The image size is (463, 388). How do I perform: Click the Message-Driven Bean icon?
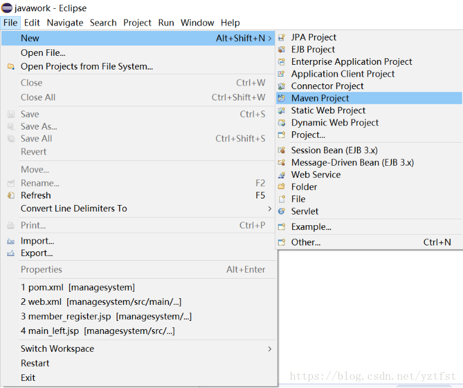pyautogui.click(x=281, y=162)
